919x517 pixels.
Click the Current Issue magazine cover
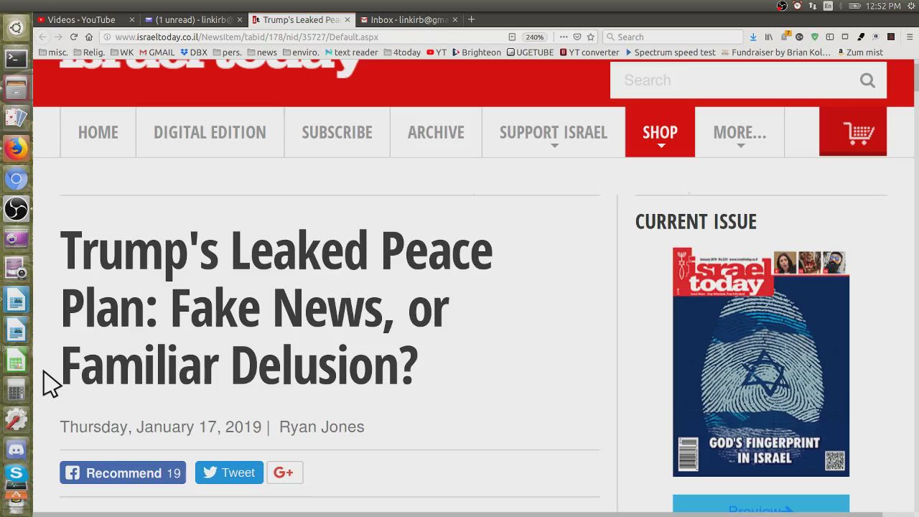click(760, 362)
